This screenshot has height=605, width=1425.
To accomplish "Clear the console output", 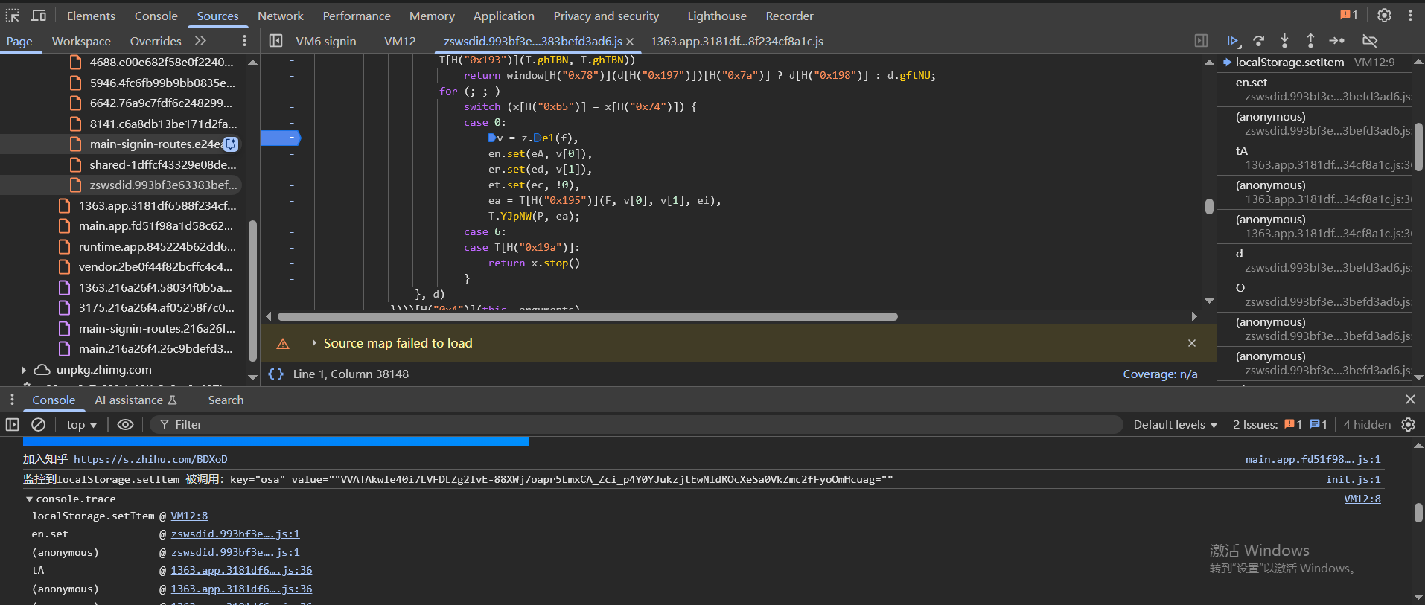I will click(38, 424).
